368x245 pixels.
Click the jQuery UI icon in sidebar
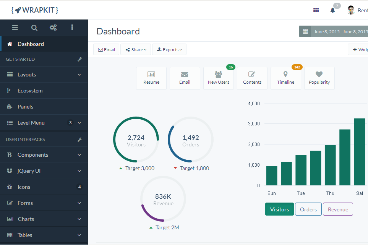pos(10,171)
